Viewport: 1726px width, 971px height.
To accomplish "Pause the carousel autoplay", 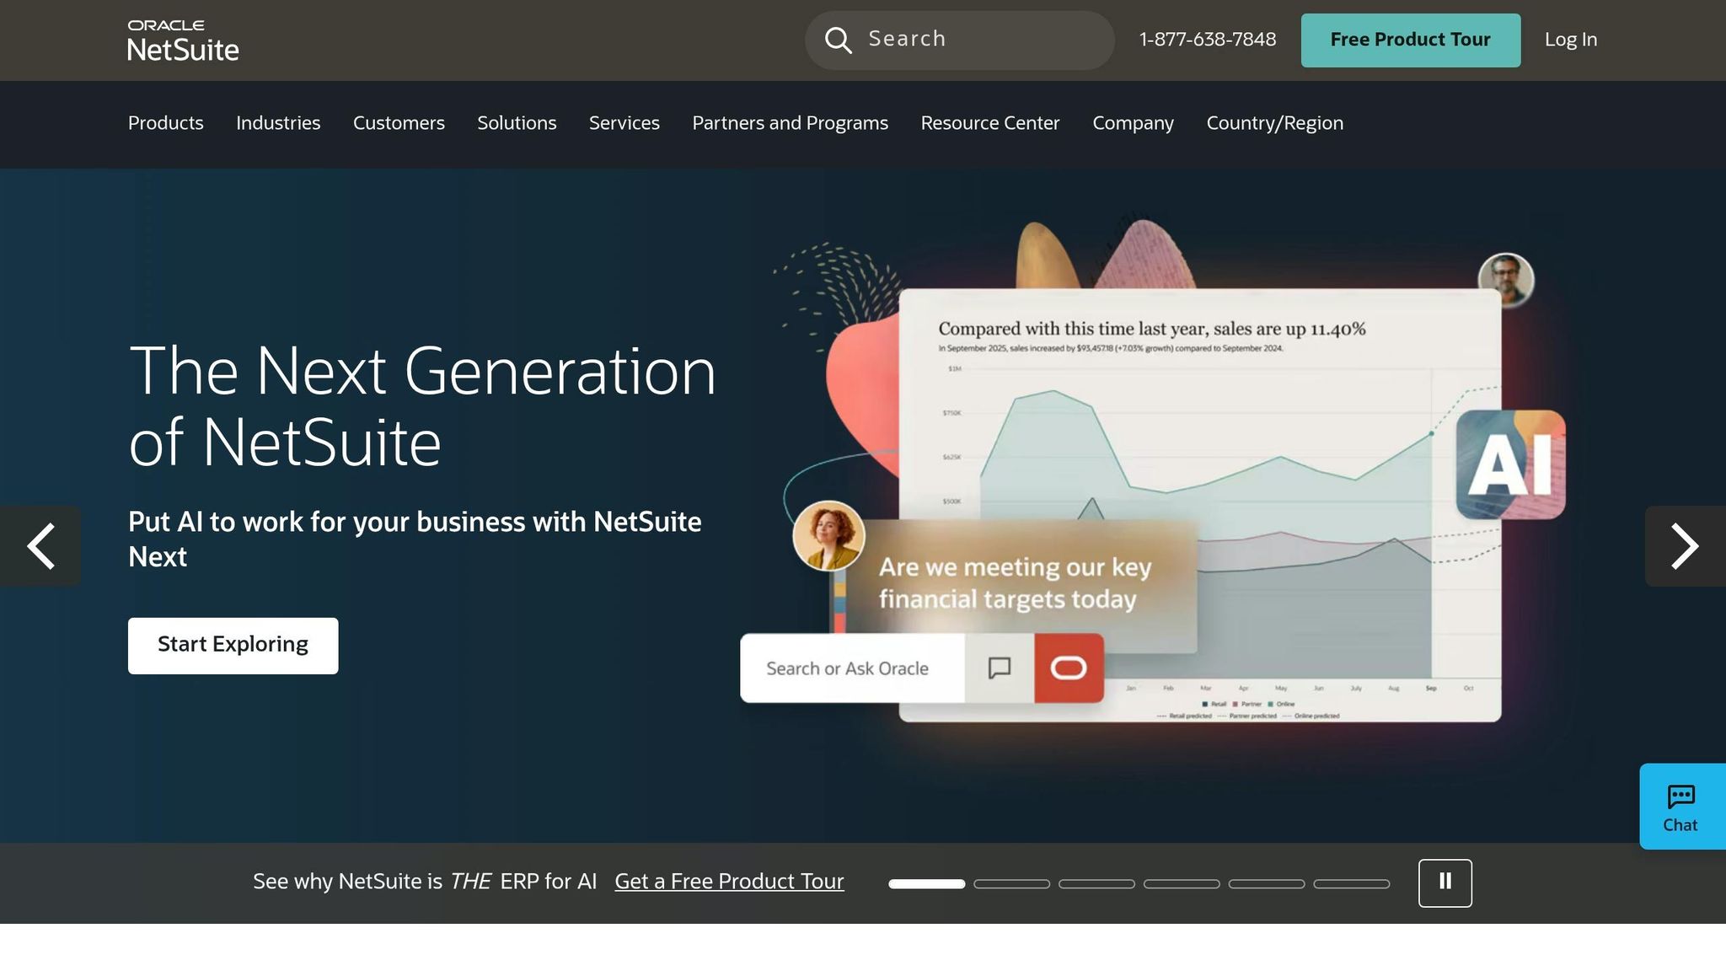I will coord(1445,882).
